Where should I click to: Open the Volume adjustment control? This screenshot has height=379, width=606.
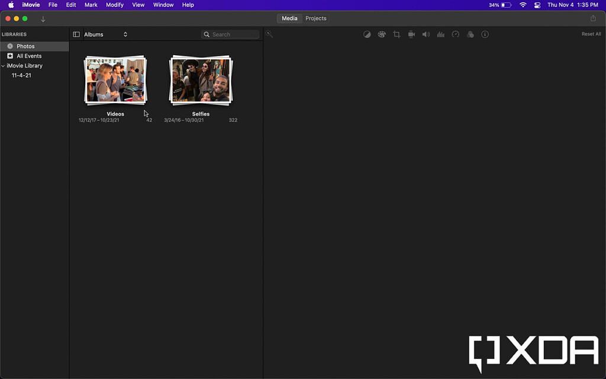click(x=426, y=34)
